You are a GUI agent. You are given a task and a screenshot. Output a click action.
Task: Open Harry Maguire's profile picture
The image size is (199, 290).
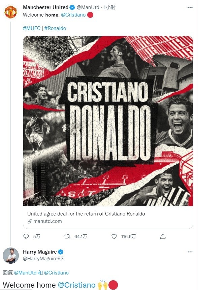[11, 256]
